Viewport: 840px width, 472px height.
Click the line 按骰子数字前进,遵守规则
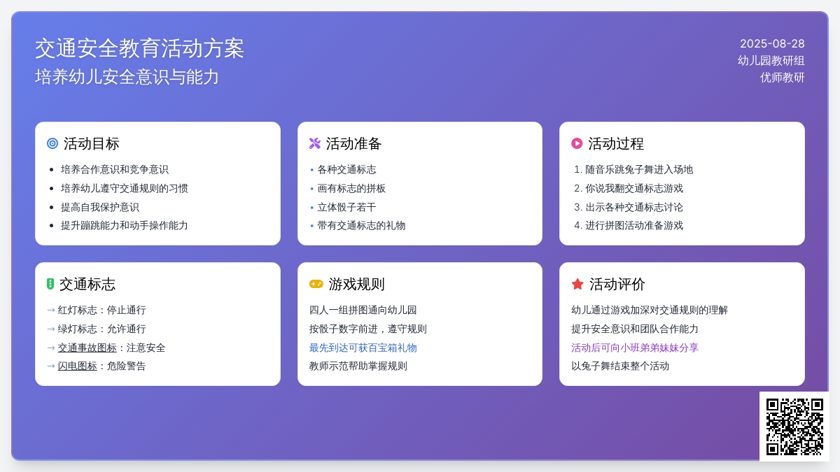tap(368, 329)
